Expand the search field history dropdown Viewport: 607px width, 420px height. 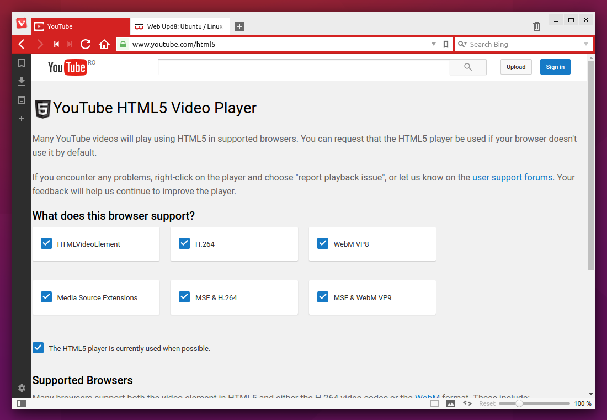(x=585, y=44)
